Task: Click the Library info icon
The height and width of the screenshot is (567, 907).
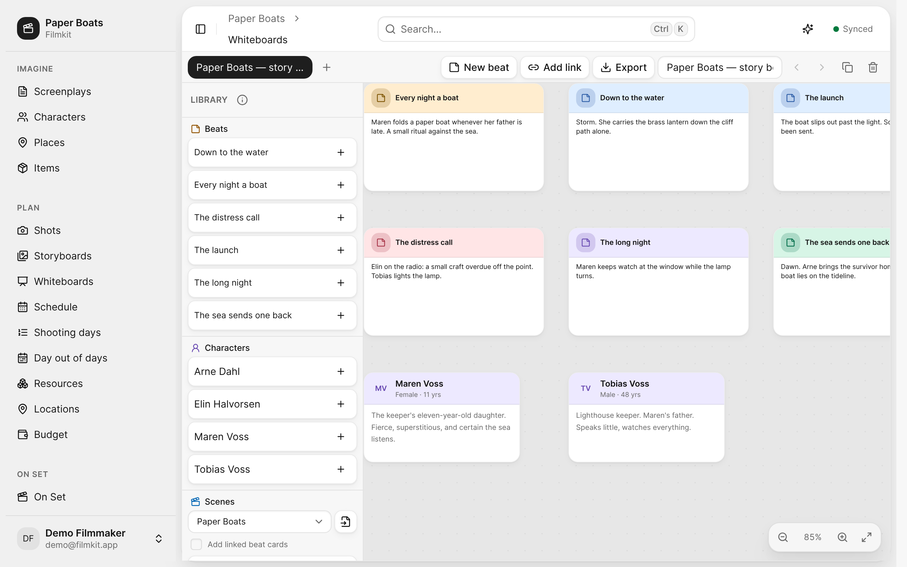Action: pos(242,100)
